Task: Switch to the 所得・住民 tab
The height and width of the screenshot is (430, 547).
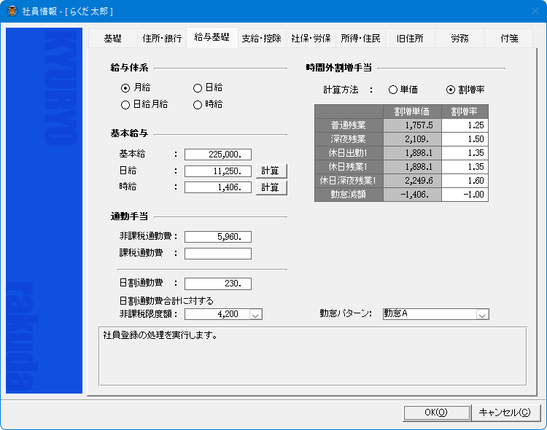Action: coord(360,39)
